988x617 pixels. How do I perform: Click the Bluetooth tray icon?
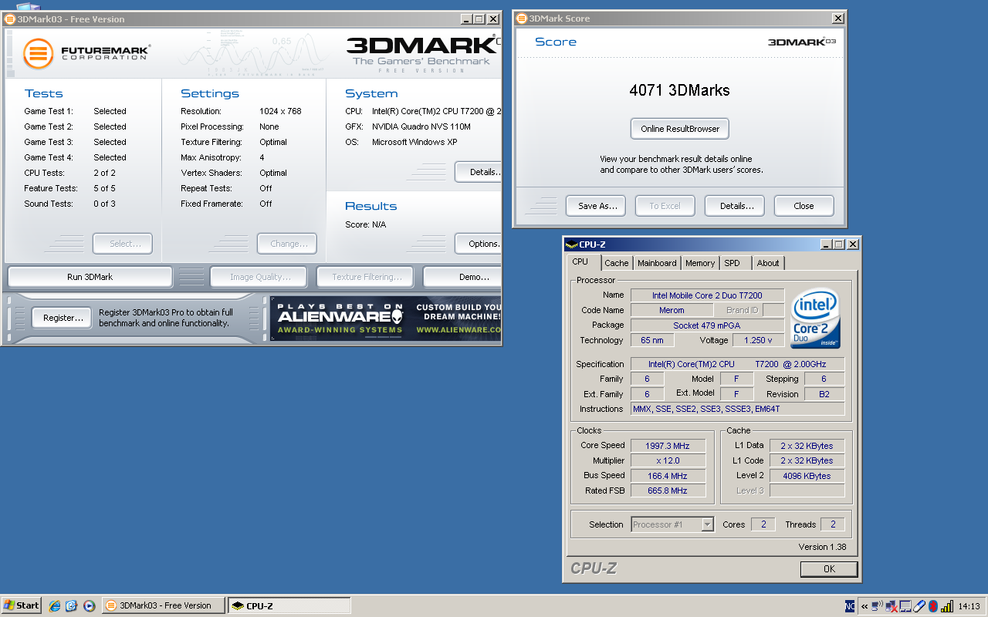click(x=932, y=606)
